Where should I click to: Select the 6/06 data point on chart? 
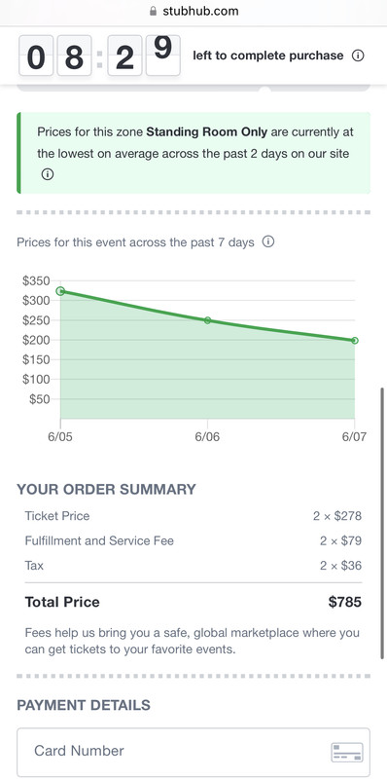pos(207,320)
